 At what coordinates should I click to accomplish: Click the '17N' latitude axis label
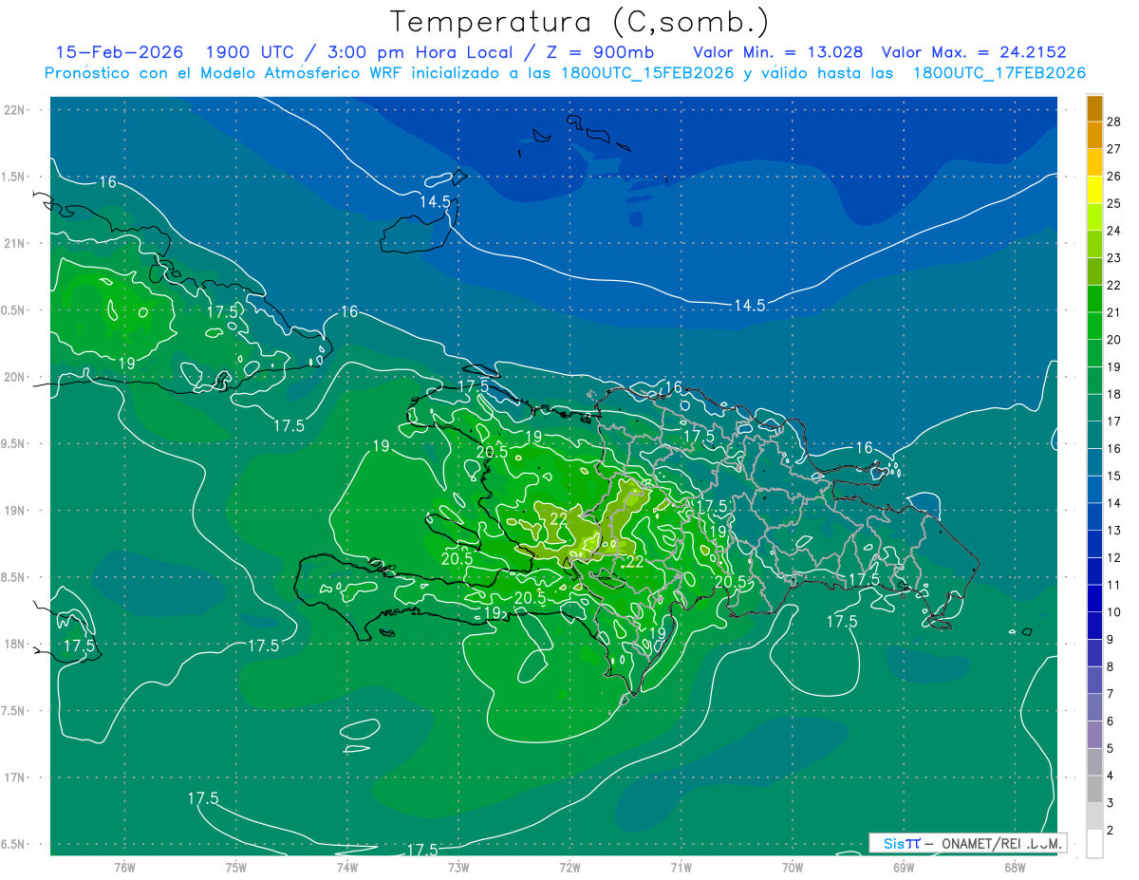coord(15,777)
